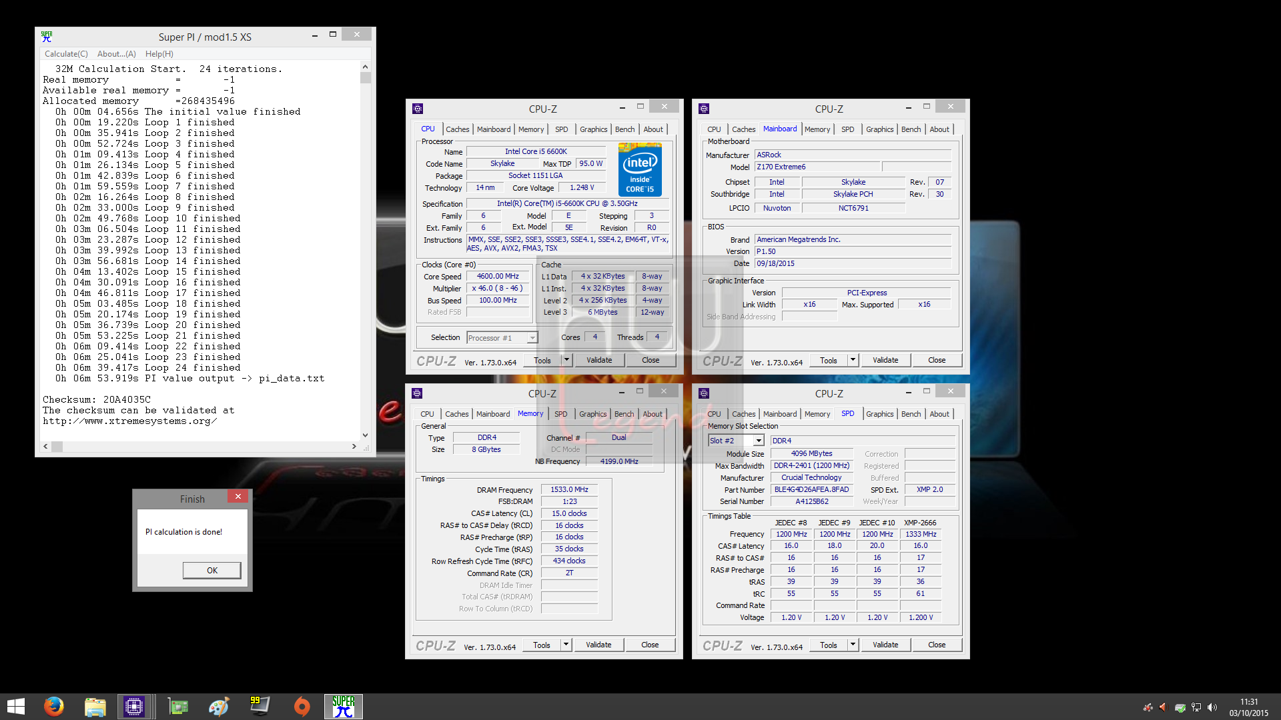Click the Super PI title bar icon
The image size is (1281, 720).
47,36
